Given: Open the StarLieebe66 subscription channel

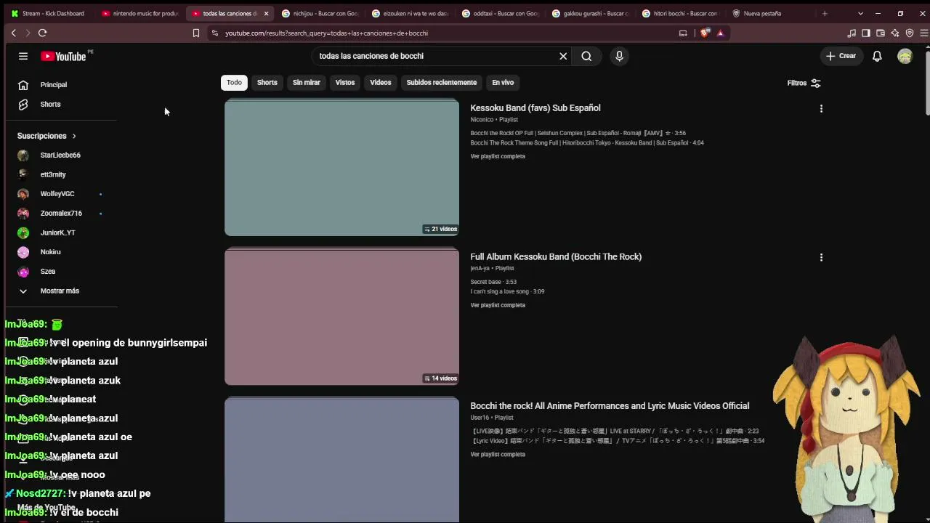Looking at the screenshot, I should pyautogui.click(x=60, y=155).
